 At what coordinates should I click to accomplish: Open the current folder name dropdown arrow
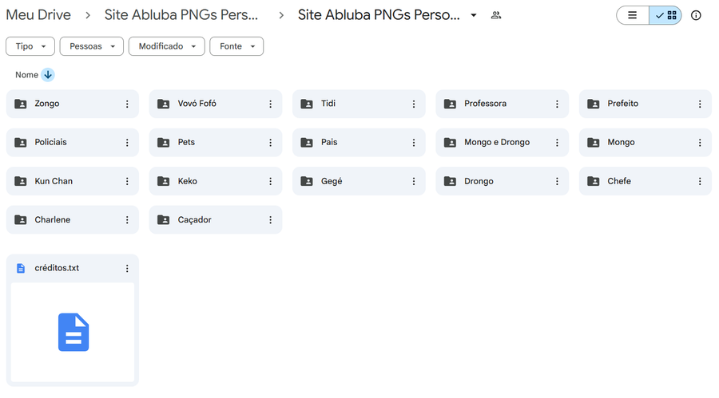coord(474,15)
